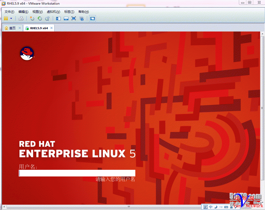
Task: Take a snapshot of the virtual machine
Action: tap(32, 18)
